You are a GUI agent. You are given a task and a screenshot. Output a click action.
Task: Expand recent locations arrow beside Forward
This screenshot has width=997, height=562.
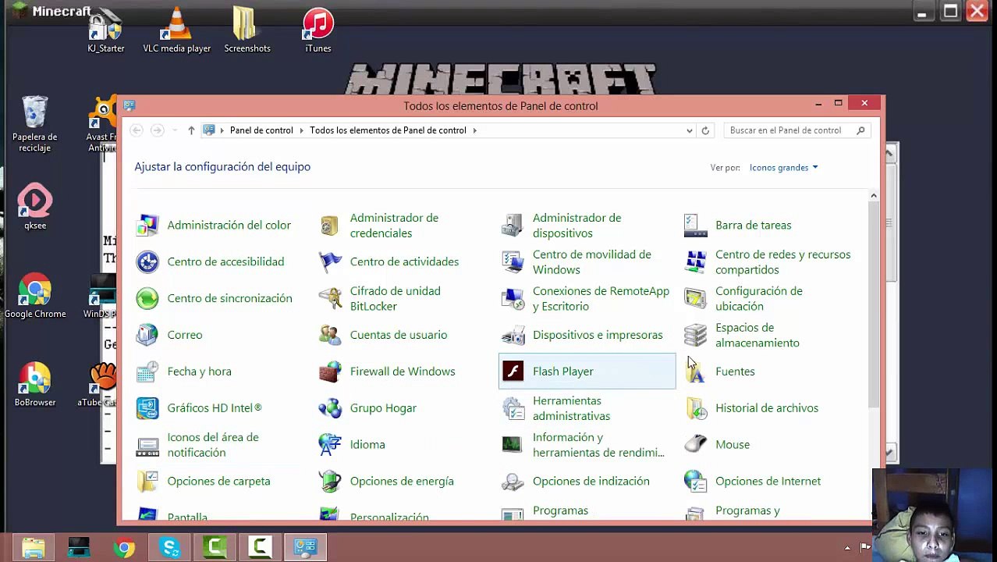pos(174,130)
